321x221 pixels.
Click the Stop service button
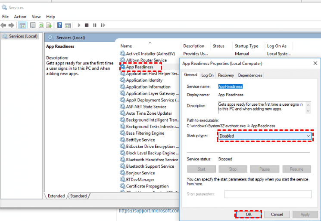point(233,169)
